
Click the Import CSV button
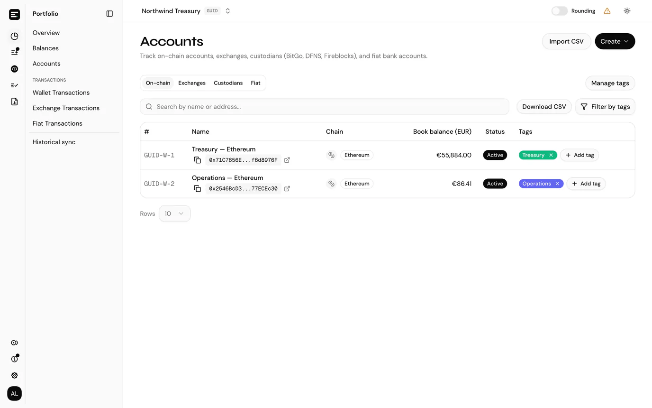[567, 41]
